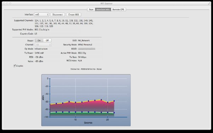Image resolution: width=213 pixels, height=133 pixels.
Task: Click the Create IBSS button
Action: pyautogui.click(x=74, y=15)
